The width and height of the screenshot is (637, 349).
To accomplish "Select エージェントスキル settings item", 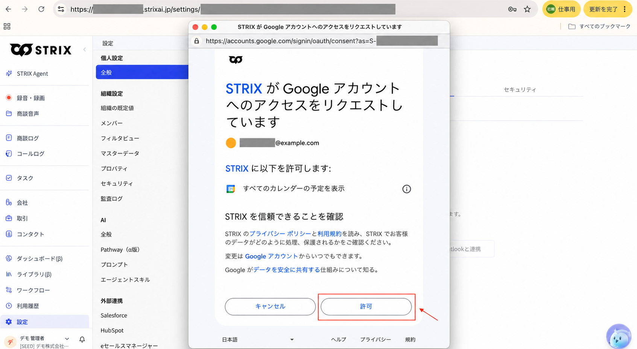I will 125,280.
